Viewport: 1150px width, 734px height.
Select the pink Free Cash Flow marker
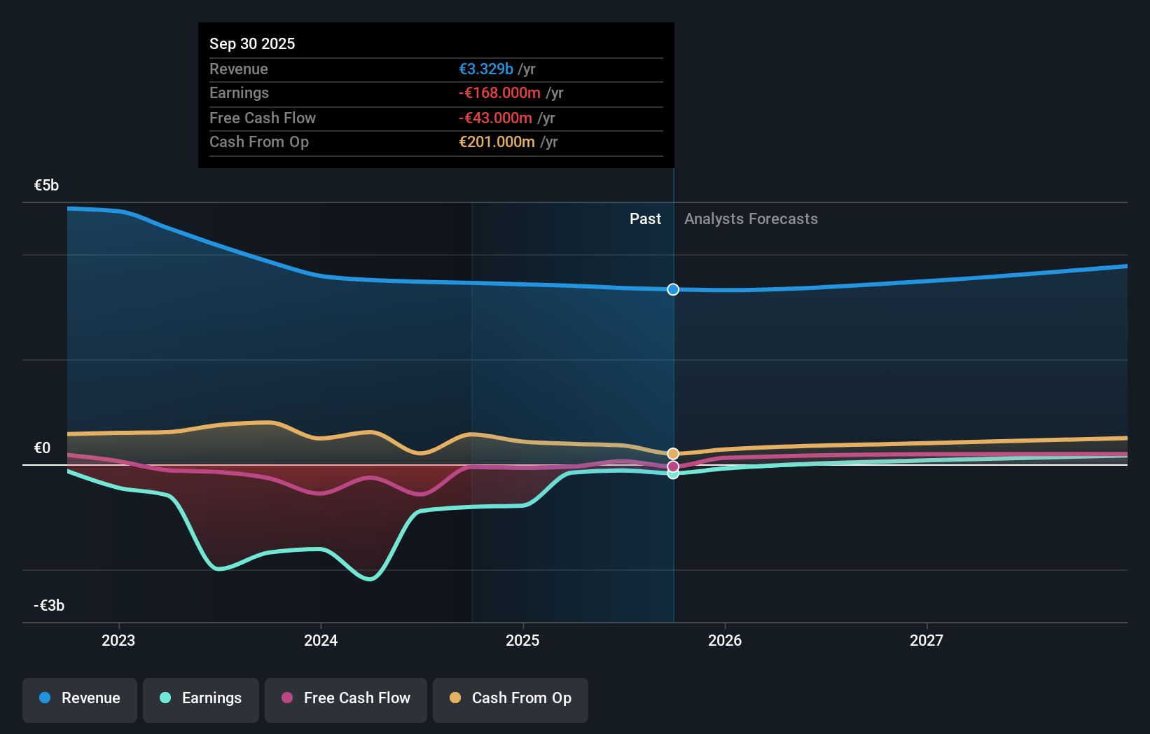672,465
